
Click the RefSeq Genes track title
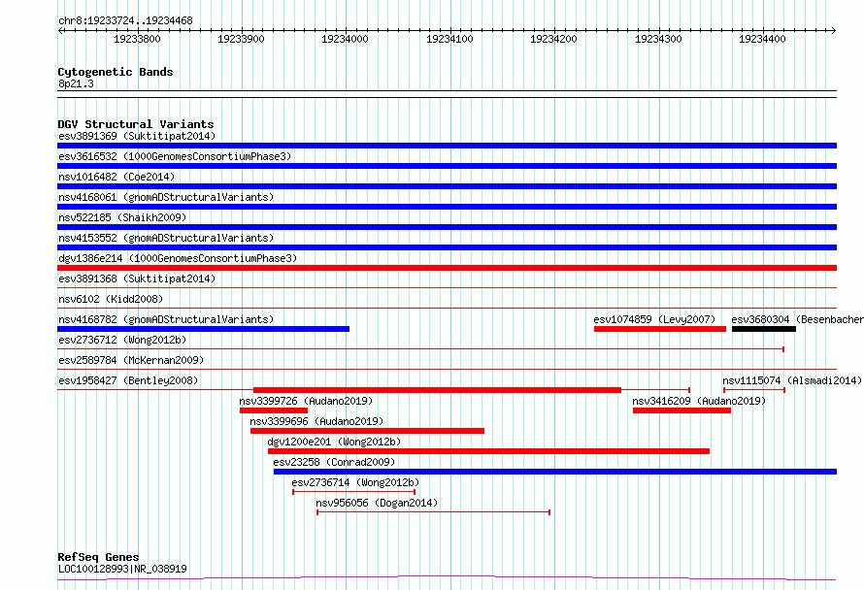[x=98, y=557]
